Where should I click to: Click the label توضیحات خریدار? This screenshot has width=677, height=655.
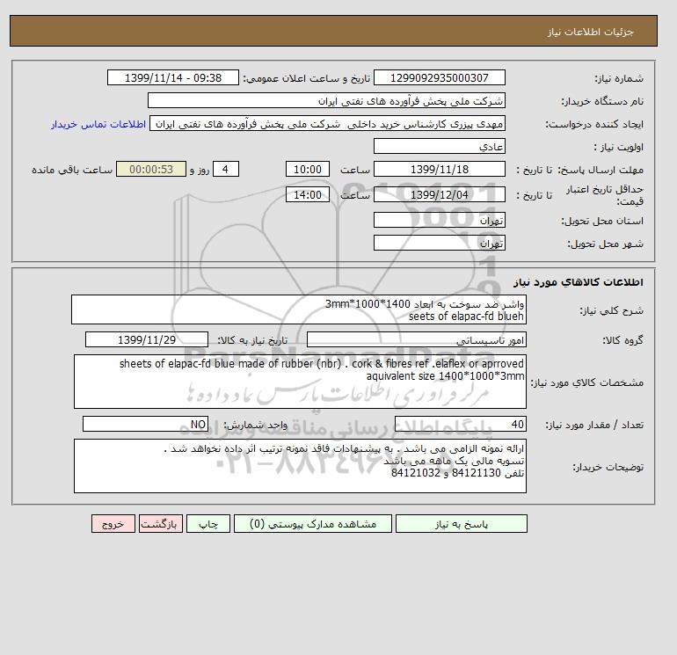click(x=608, y=467)
